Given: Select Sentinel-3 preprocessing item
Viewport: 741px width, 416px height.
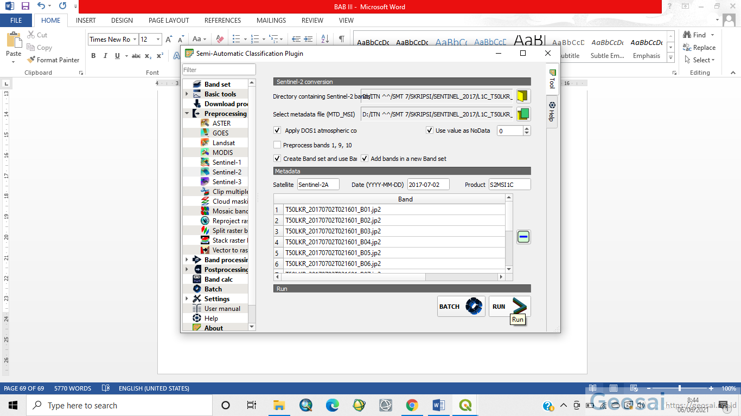Looking at the screenshot, I should [x=227, y=182].
